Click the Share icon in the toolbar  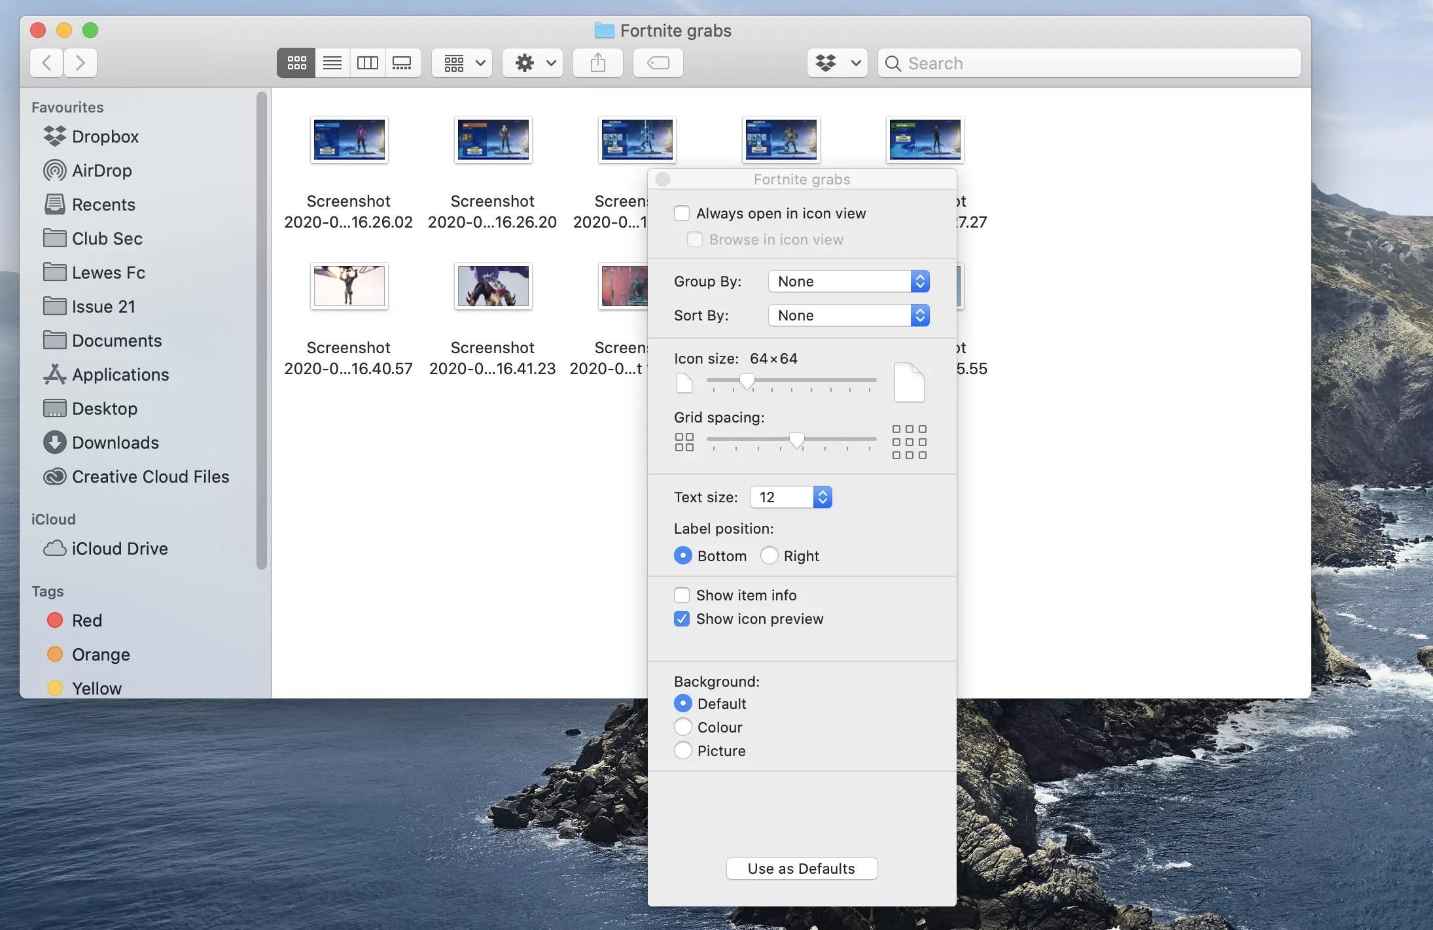[596, 63]
